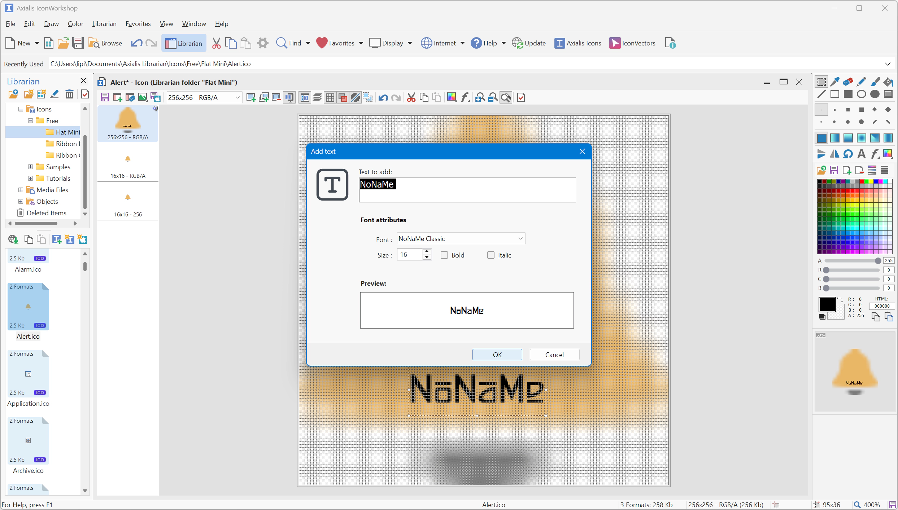This screenshot has height=510, width=898.
Task: Click the Alpha (A) slider handle
Action: tap(878, 261)
